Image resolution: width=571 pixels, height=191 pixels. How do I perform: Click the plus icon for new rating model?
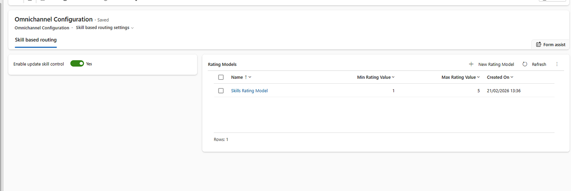tap(471, 64)
